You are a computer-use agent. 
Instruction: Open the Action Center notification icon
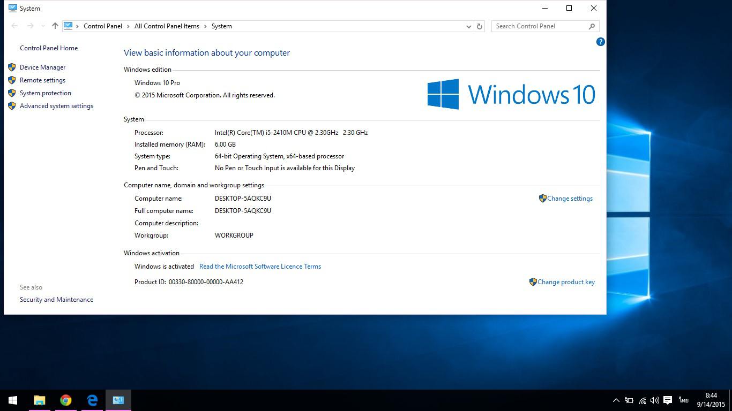click(x=668, y=400)
